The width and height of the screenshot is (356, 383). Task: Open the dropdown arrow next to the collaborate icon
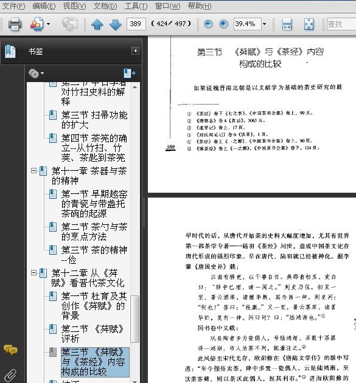tap(48, 24)
